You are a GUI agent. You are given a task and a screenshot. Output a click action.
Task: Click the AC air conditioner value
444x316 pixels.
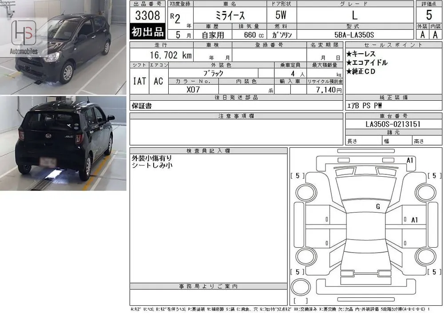point(159,81)
